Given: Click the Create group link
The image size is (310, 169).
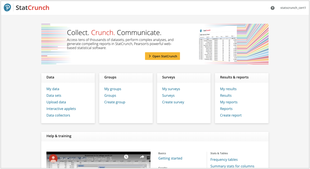Looking at the screenshot, I should (x=115, y=102).
